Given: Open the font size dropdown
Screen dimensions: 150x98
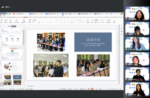Looking at the screenshot, I should pos(51,20).
